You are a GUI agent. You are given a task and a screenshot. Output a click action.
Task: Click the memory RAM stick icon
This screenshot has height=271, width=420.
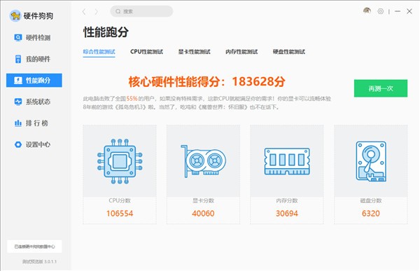287,161
